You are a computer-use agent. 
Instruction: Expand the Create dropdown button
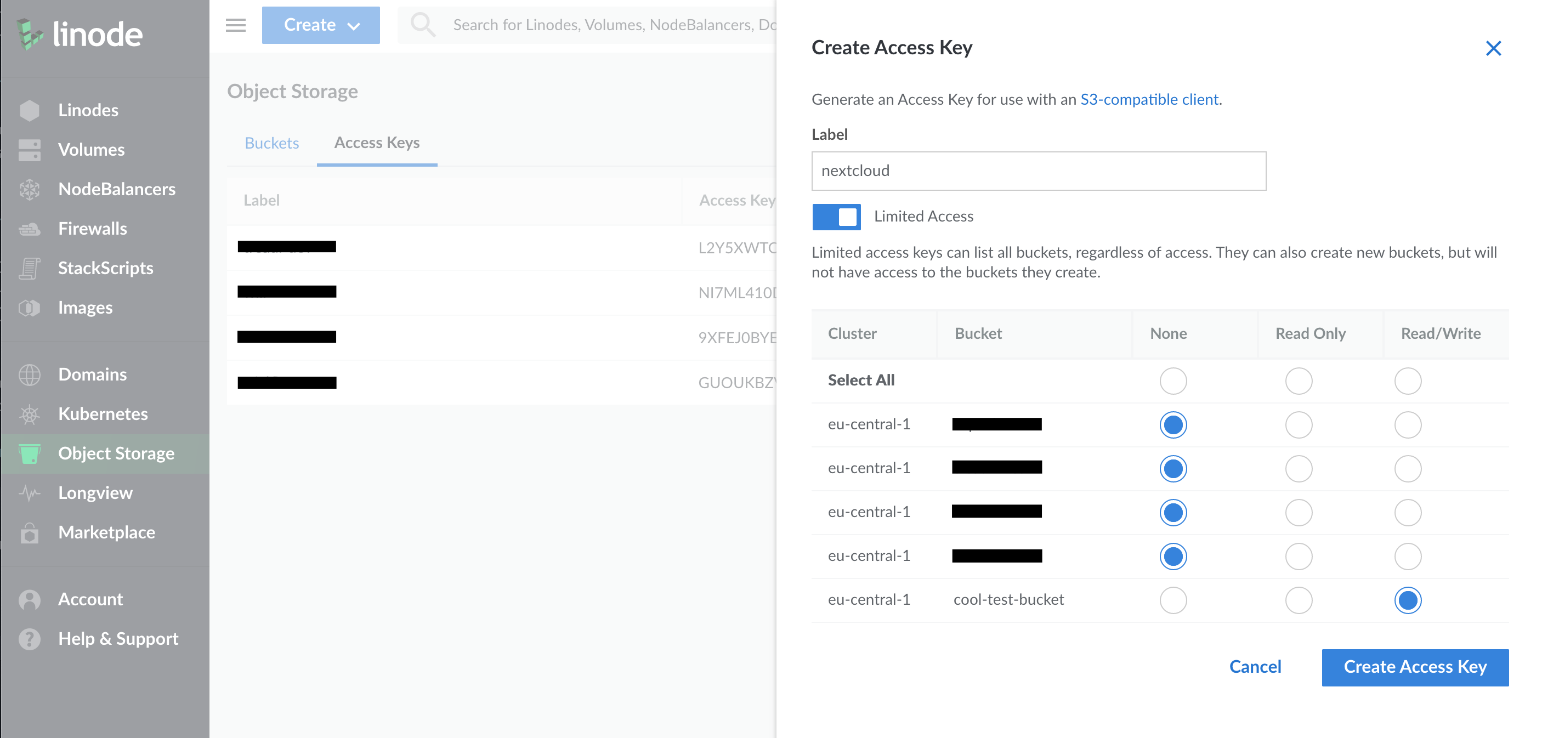321,25
